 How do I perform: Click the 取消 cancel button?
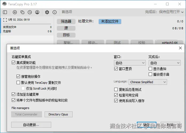click(x=170, y=125)
